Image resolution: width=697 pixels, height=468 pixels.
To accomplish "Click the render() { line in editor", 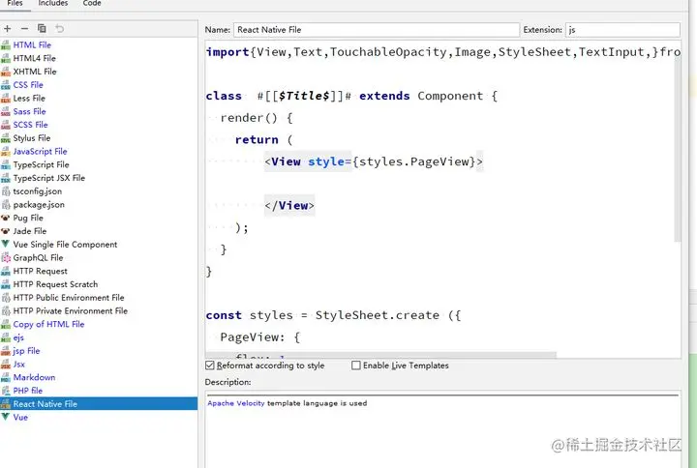I will point(257,118).
